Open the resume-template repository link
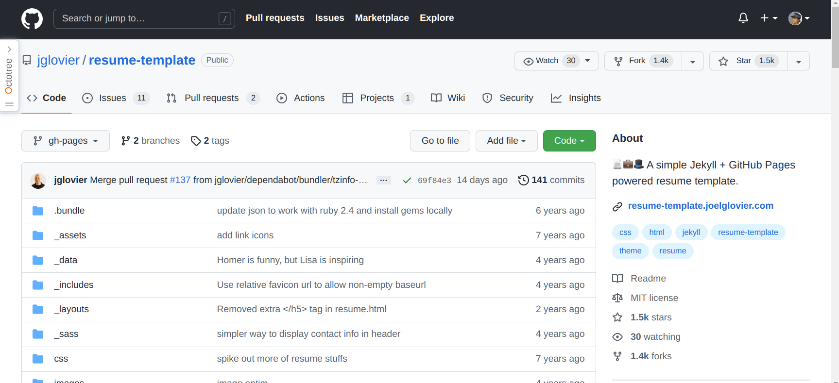Viewport: 839px width, 383px height. pyautogui.click(x=142, y=60)
